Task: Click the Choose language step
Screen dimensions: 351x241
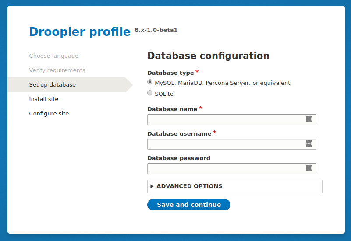Action: tap(54, 56)
